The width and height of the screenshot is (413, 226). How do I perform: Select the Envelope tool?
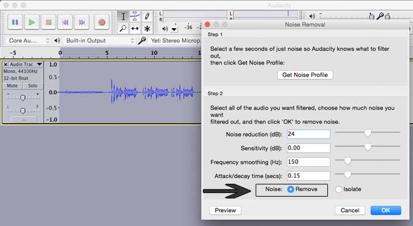point(135,17)
